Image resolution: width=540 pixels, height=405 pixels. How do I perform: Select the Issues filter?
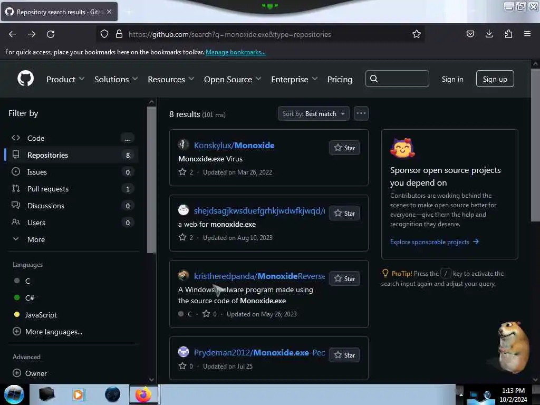(x=72, y=172)
